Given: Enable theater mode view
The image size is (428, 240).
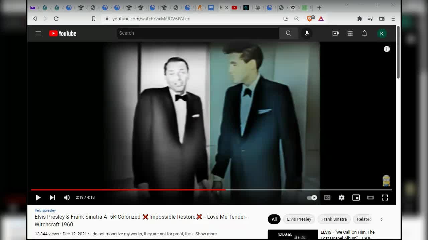Looking at the screenshot, I should 370,197.
